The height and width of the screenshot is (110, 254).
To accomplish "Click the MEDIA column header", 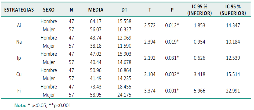I will 96,10.
